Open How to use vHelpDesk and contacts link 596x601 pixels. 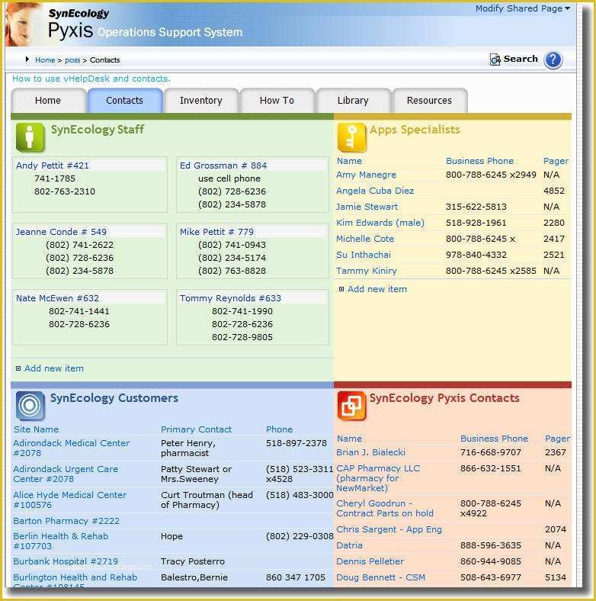point(91,79)
